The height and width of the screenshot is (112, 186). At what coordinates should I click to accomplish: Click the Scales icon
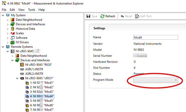coord(13,33)
